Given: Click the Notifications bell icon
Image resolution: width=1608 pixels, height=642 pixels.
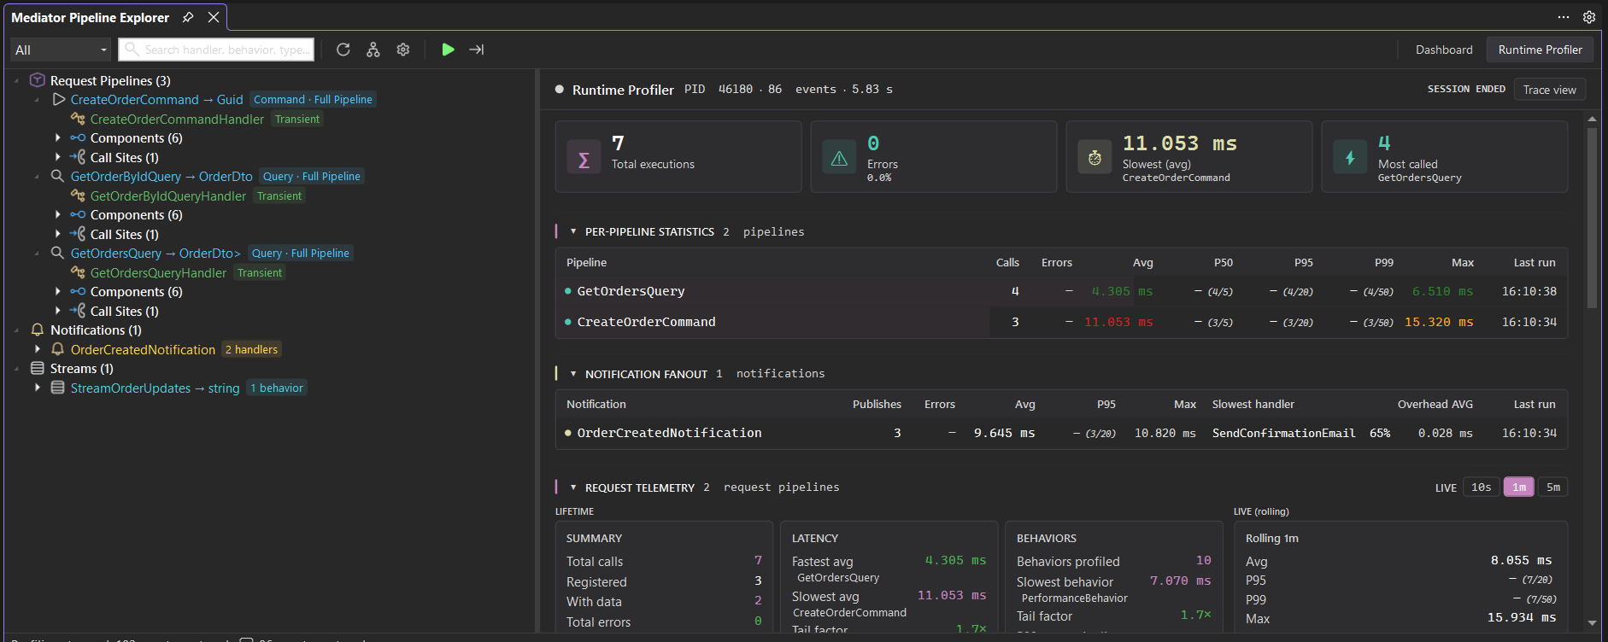Looking at the screenshot, I should (38, 330).
